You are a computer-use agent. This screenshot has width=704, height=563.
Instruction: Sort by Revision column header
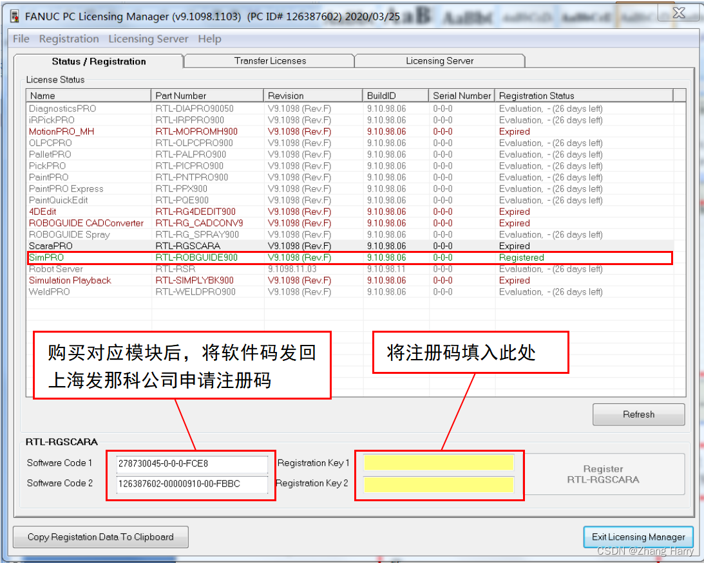point(313,96)
